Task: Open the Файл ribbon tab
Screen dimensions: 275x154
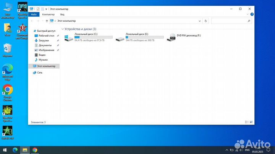Action: (34, 14)
